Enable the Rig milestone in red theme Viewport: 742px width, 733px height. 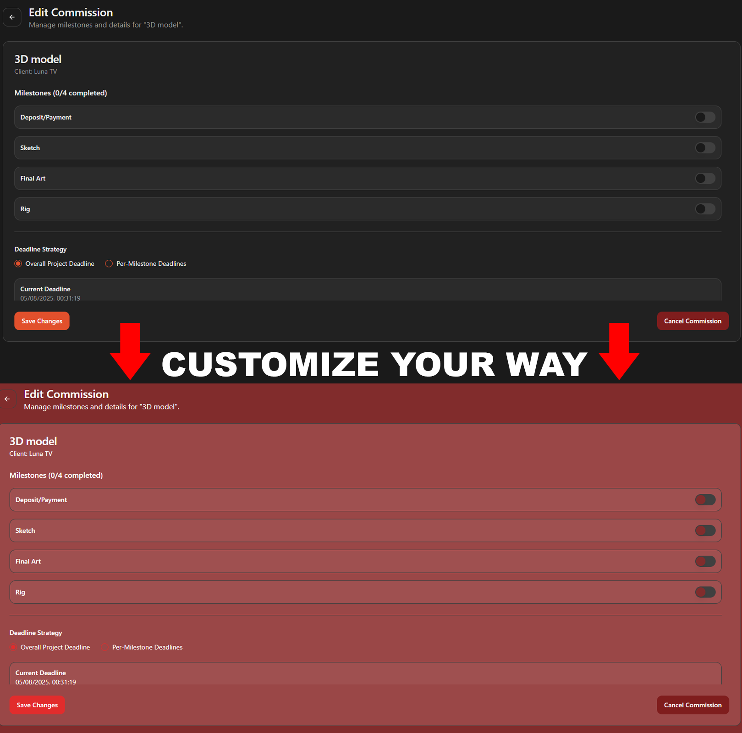pyautogui.click(x=705, y=592)
